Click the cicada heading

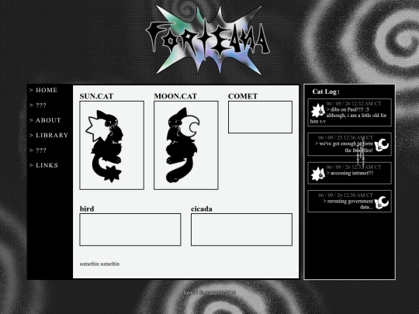(202, 209)
